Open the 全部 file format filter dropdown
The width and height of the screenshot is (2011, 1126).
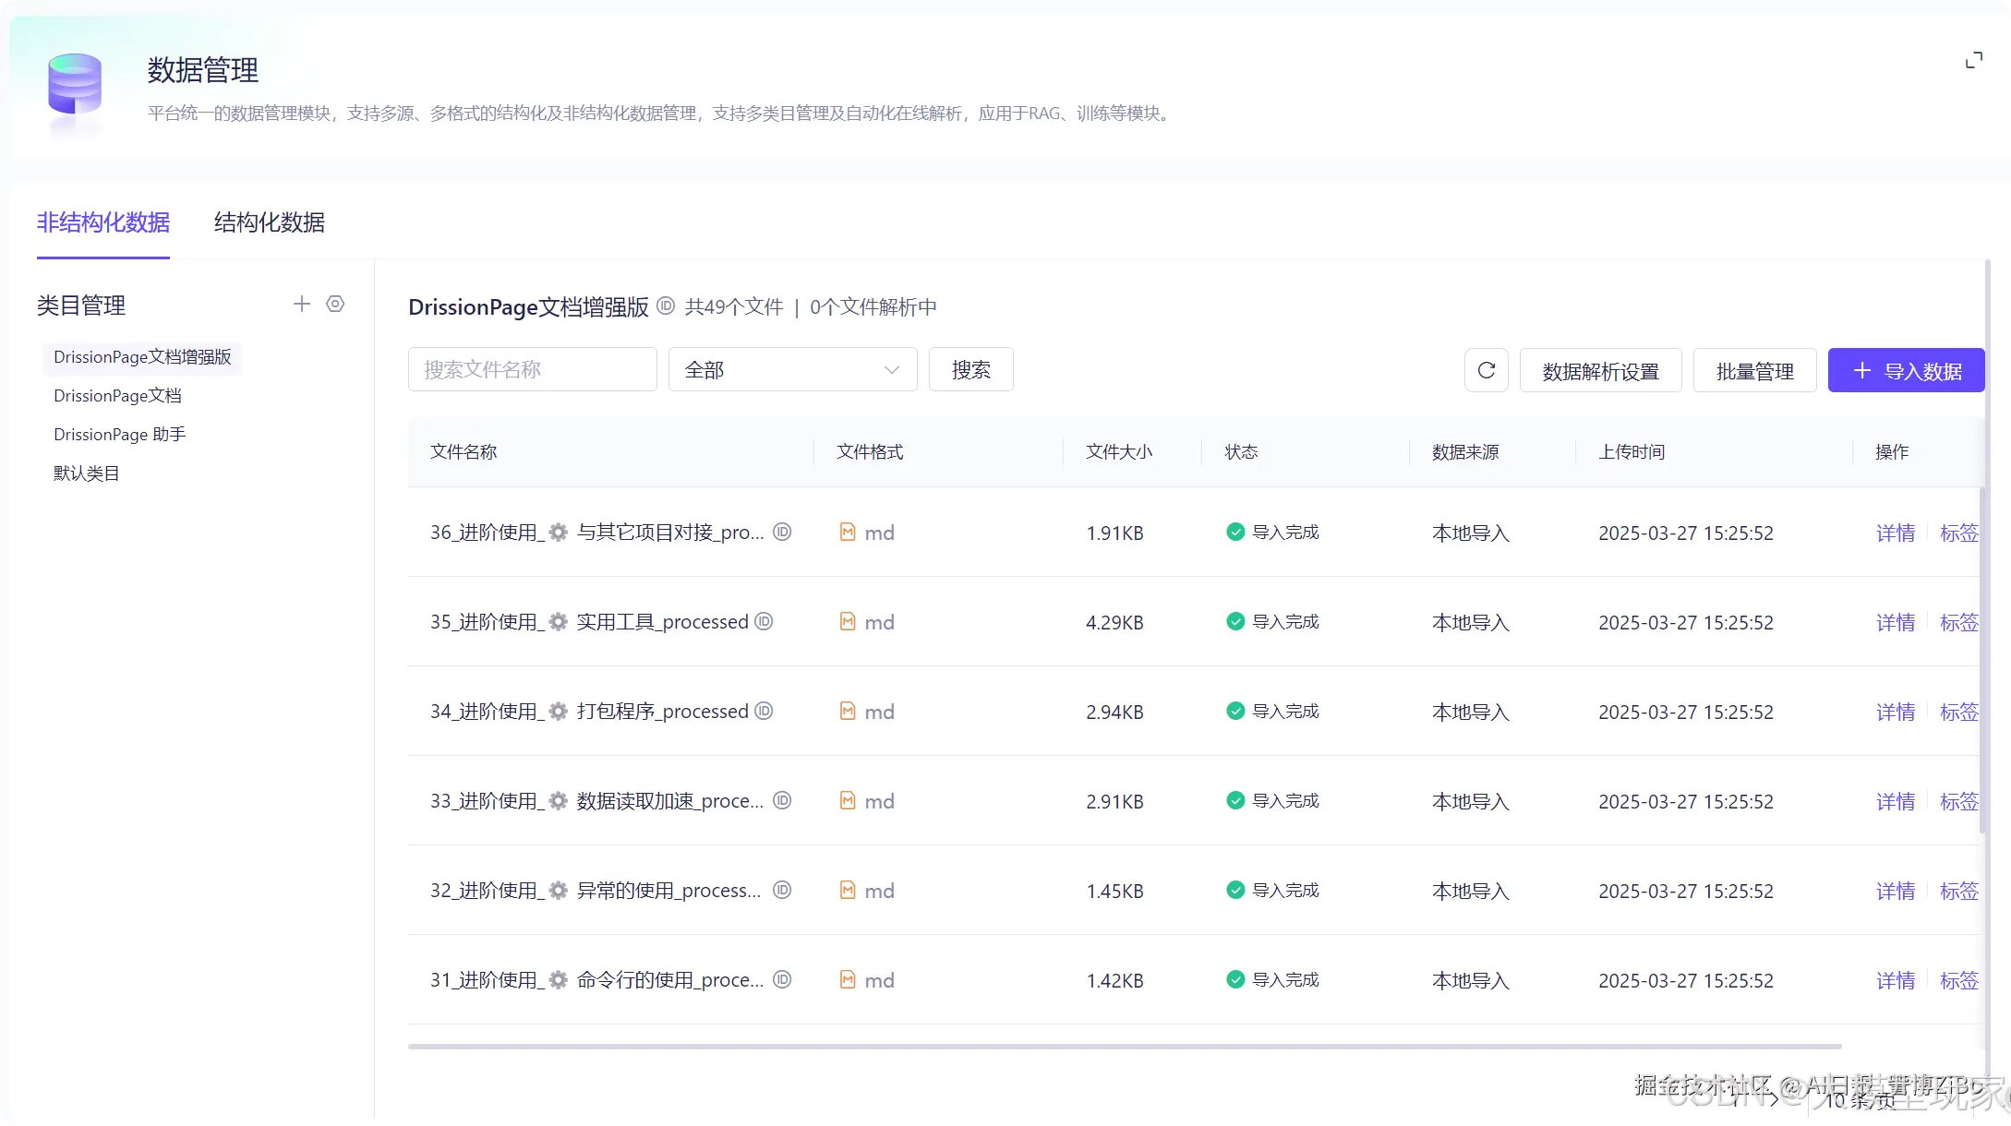tap(791, 369)
